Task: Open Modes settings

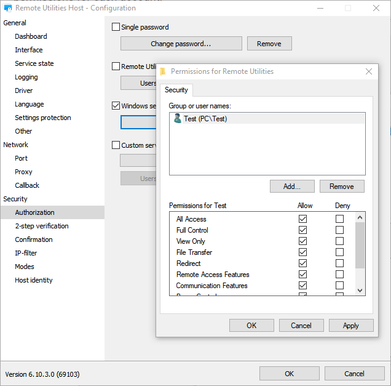Action: (25, 267)
